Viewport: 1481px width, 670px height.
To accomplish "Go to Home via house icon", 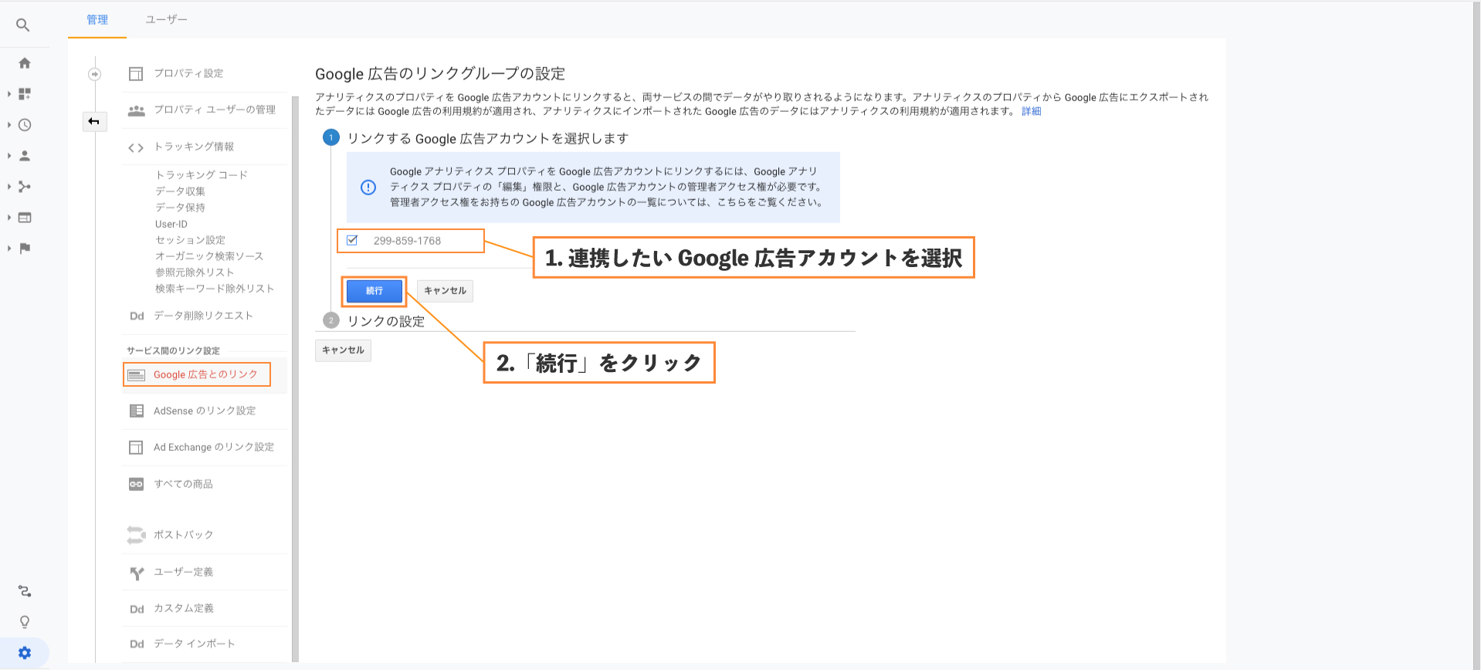I will coord(25,63).
